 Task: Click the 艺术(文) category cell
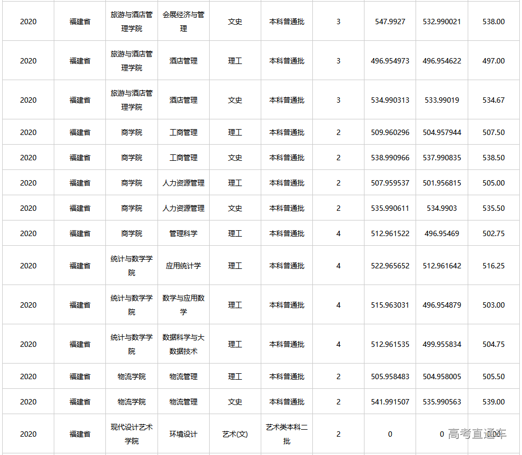235,433
